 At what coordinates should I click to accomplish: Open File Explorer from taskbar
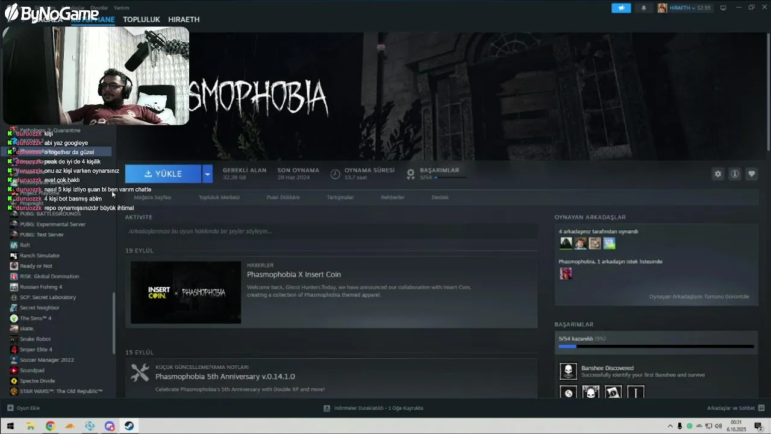pos(30,426)
